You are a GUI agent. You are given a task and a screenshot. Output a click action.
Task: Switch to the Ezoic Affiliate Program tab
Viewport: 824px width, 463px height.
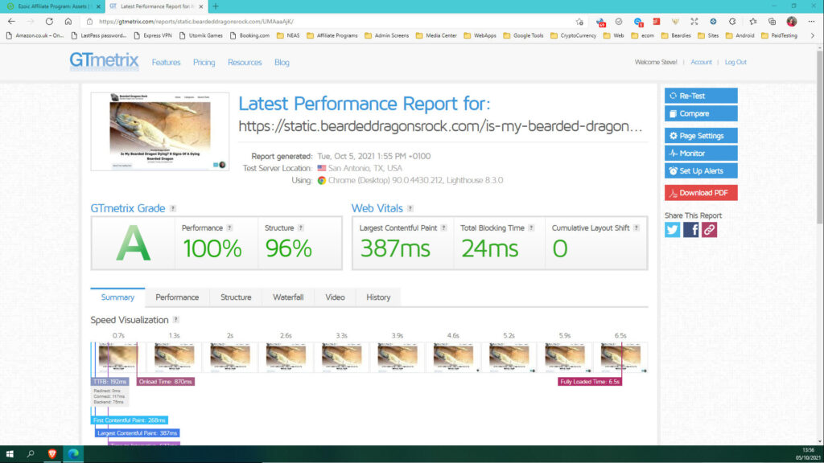(x=52, y=6)
